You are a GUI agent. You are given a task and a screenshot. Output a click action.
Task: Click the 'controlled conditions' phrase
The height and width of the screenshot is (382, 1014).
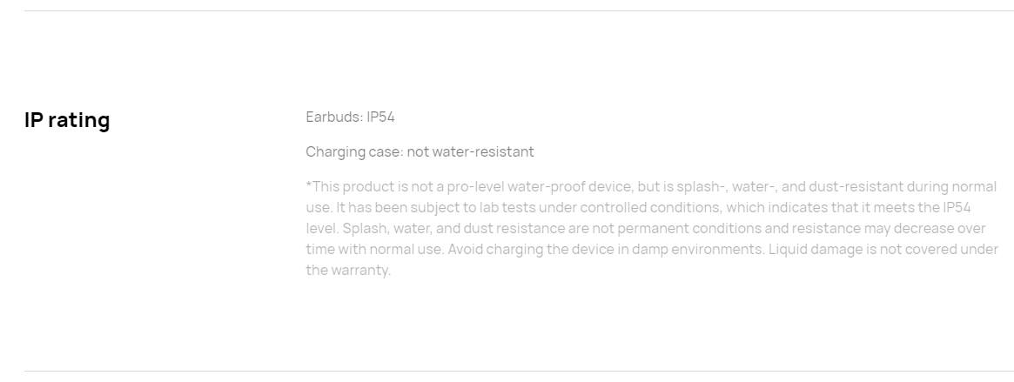tap(647, 207)
